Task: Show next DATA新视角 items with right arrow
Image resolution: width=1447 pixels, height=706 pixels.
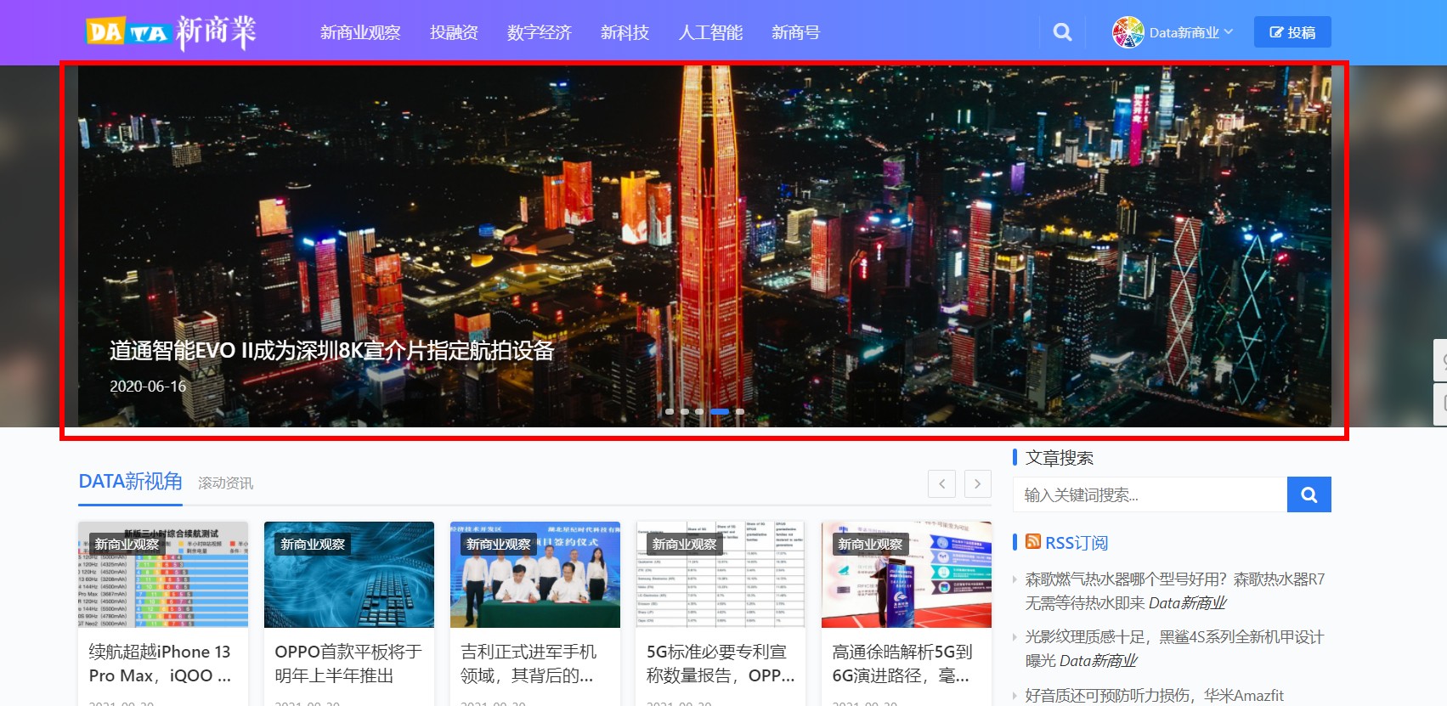Action: [x=977, y=483]
